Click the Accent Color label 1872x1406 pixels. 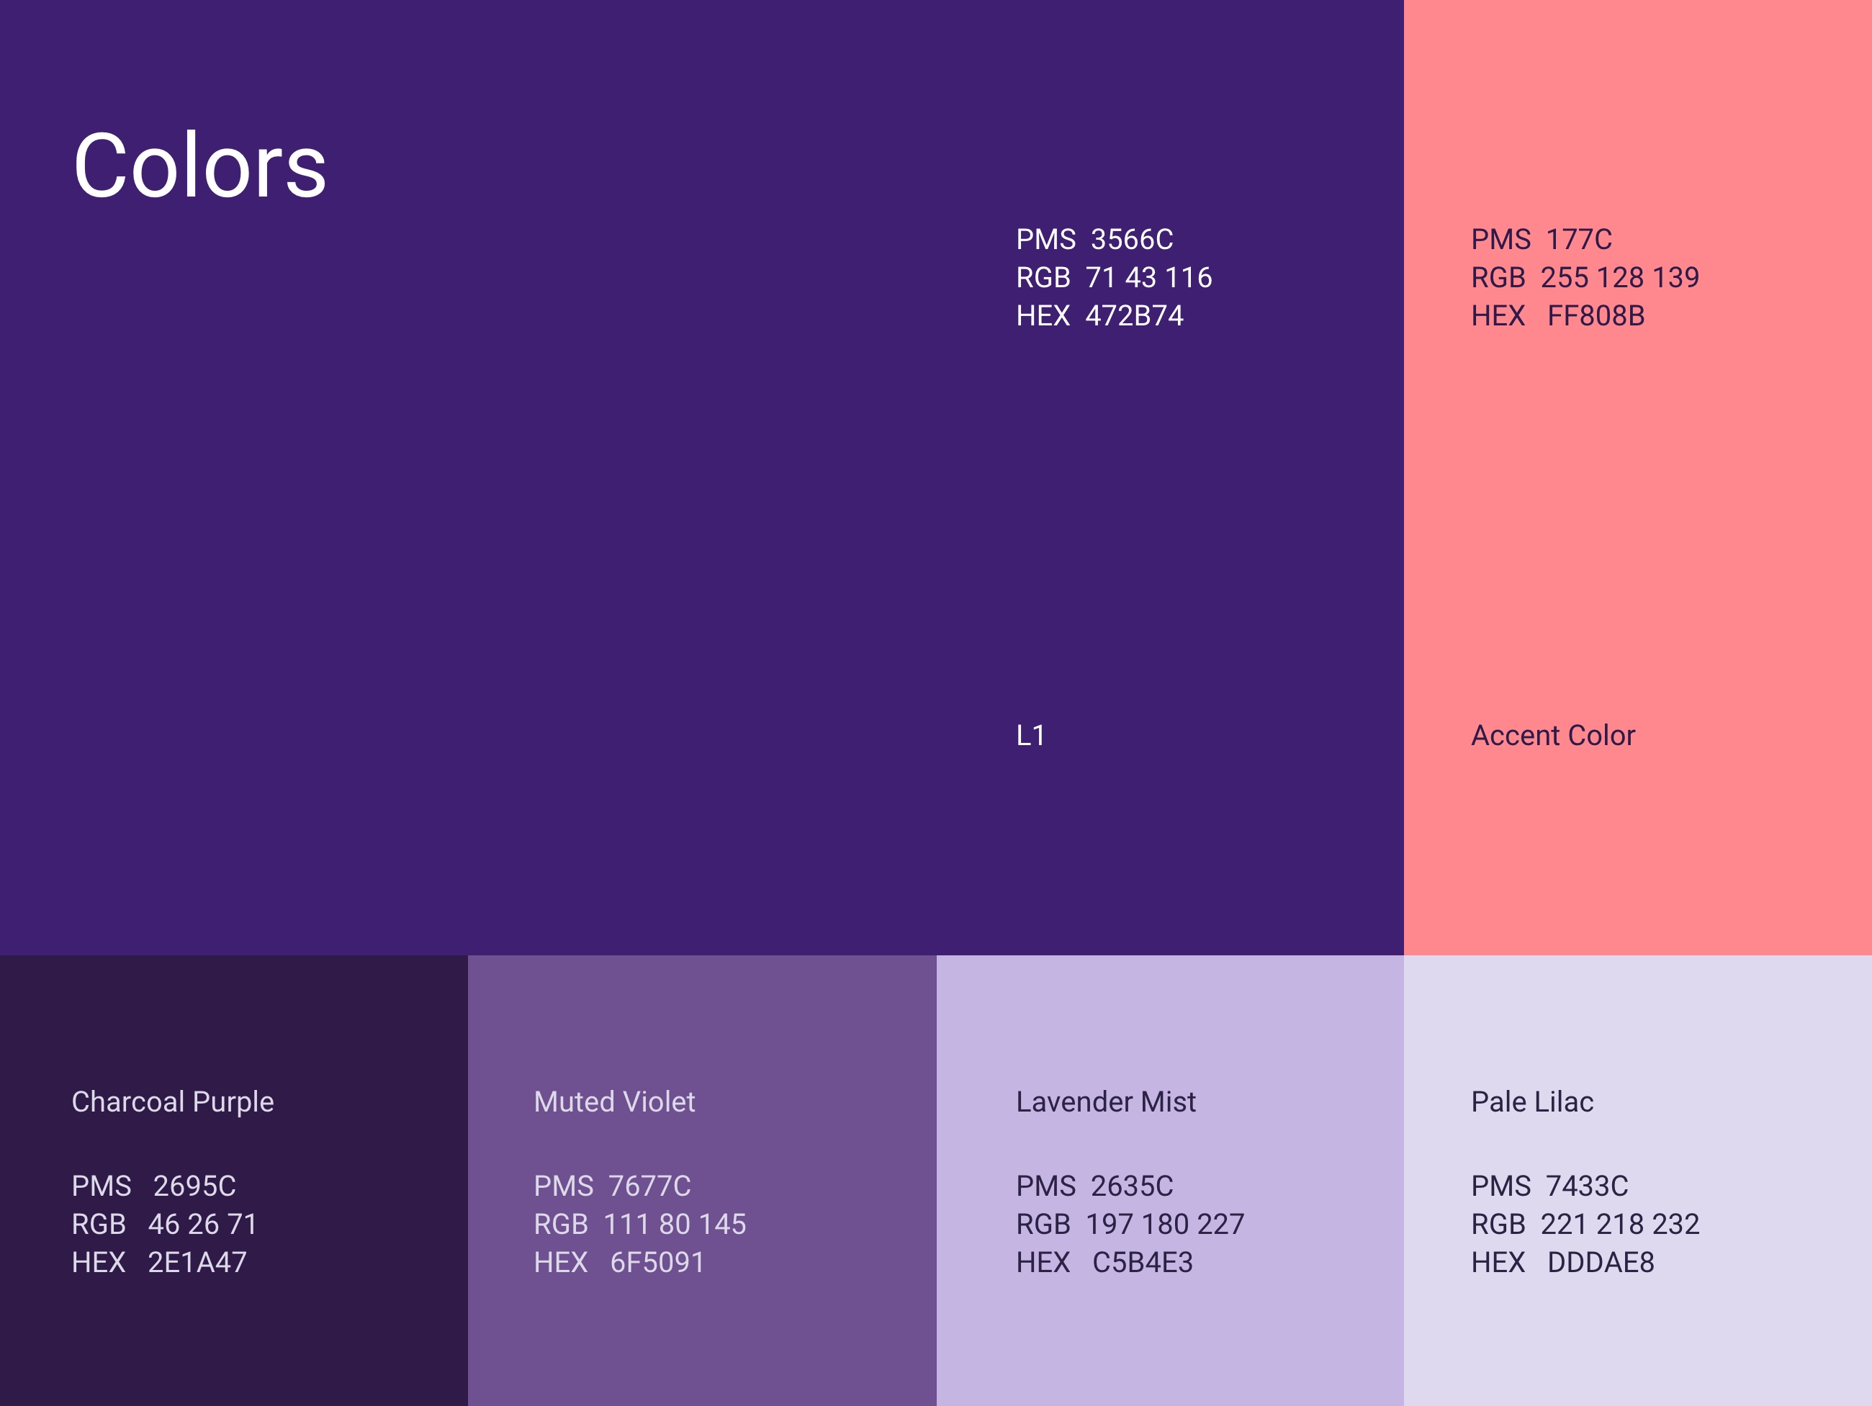(1552, 735)
